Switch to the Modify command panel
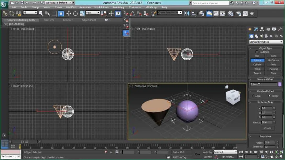 point(256,29)
